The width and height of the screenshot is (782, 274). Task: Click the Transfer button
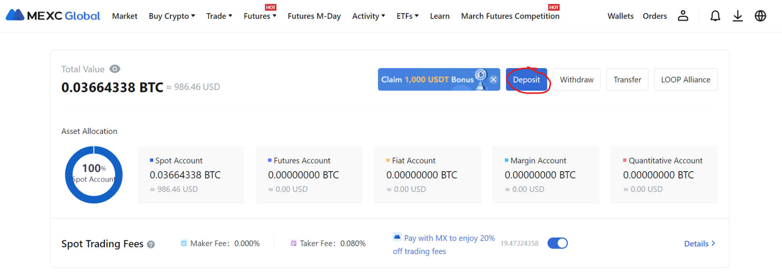[x=627, y=80]
